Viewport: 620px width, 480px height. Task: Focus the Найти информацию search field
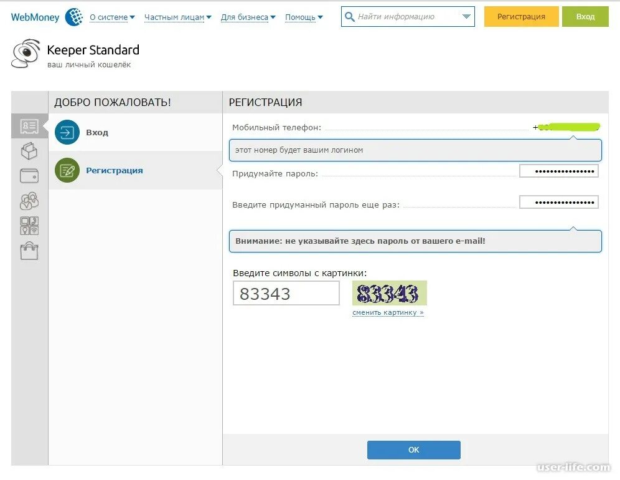pos(408,17)
